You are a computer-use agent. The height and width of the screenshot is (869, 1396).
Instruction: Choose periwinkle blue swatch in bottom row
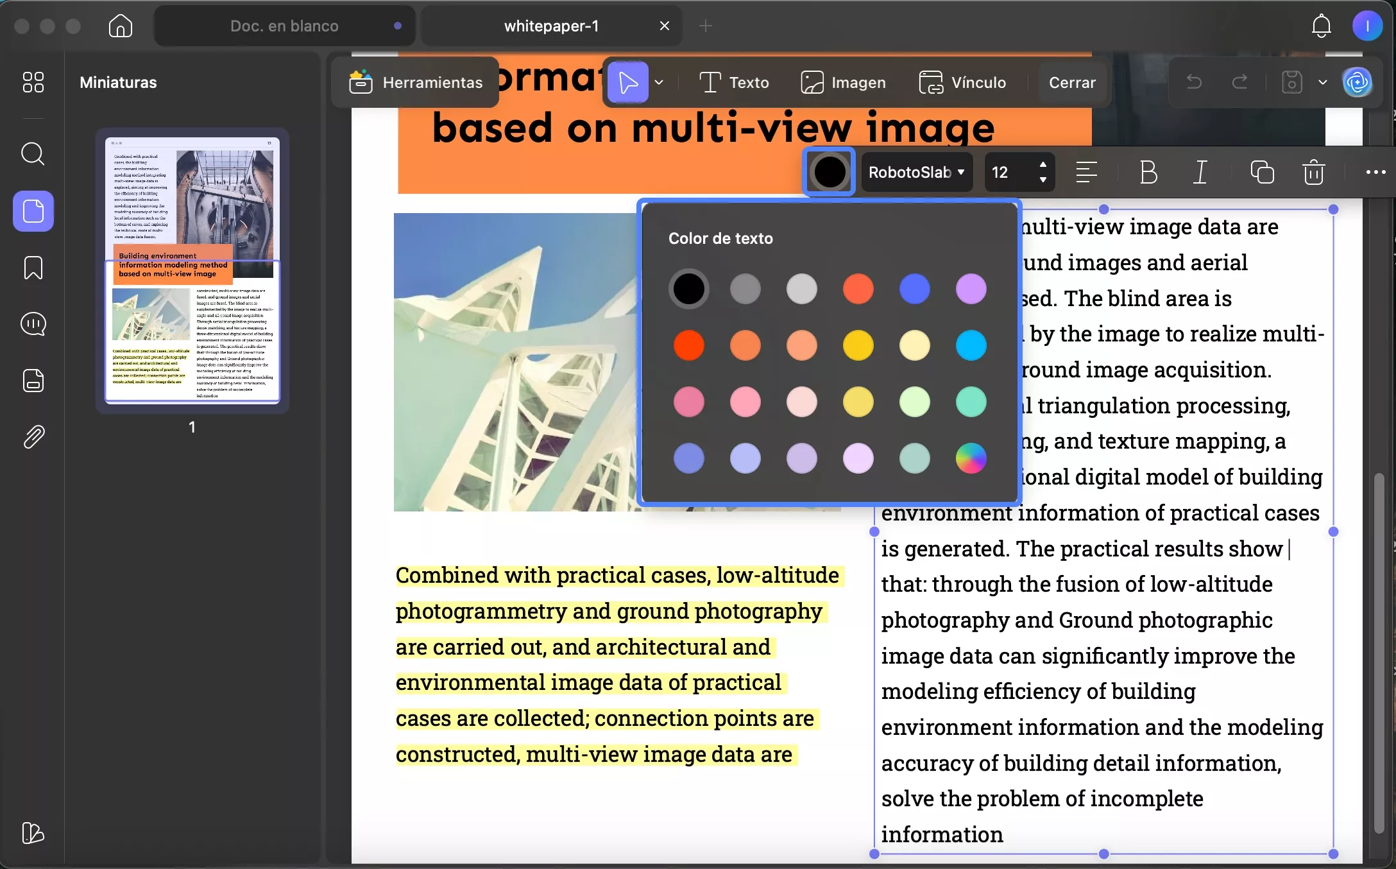pyautogui.click(x=689, y=458)
